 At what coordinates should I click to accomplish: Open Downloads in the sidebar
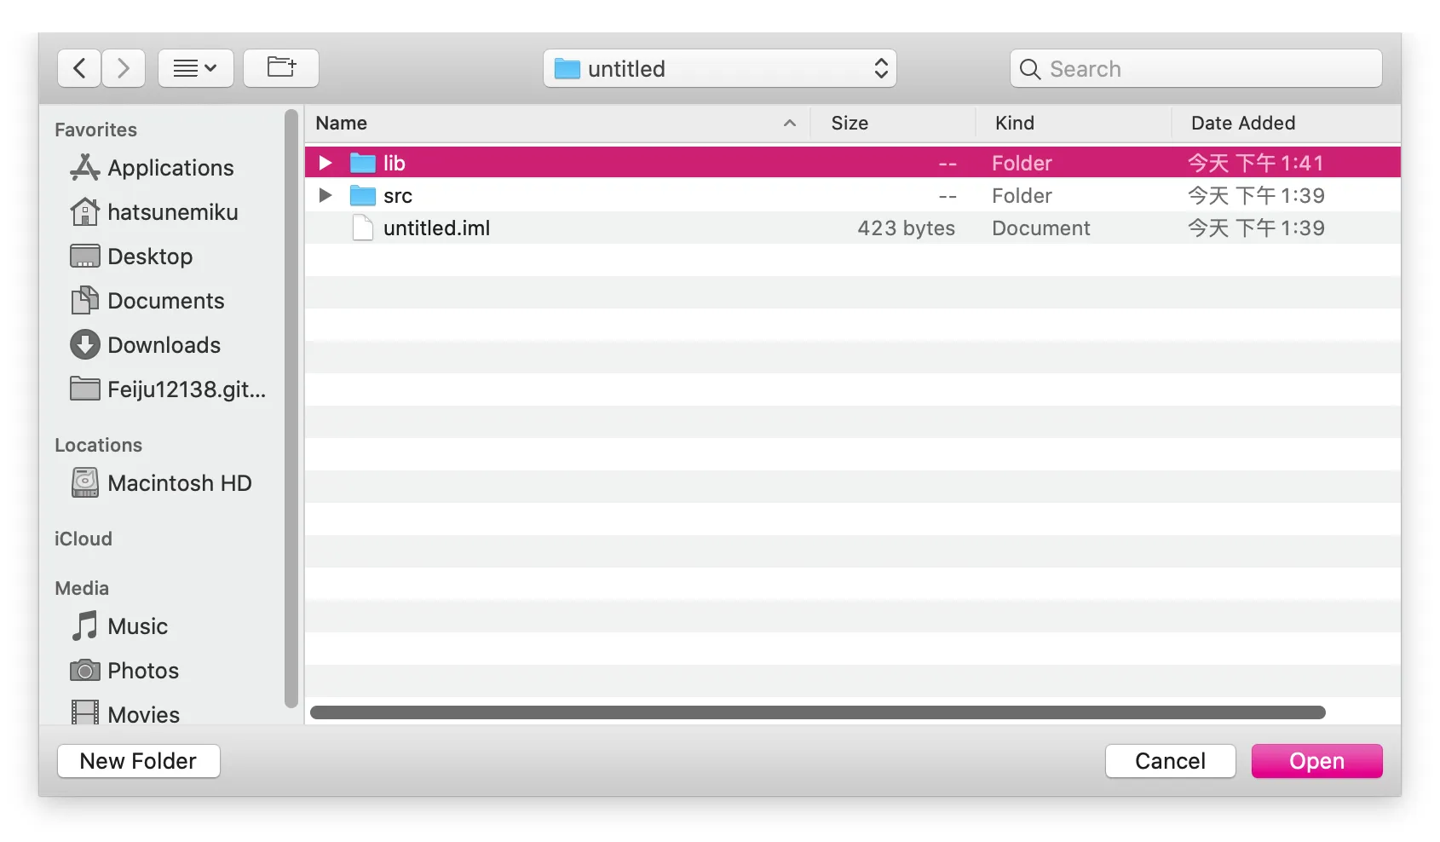tap(164, 345)
